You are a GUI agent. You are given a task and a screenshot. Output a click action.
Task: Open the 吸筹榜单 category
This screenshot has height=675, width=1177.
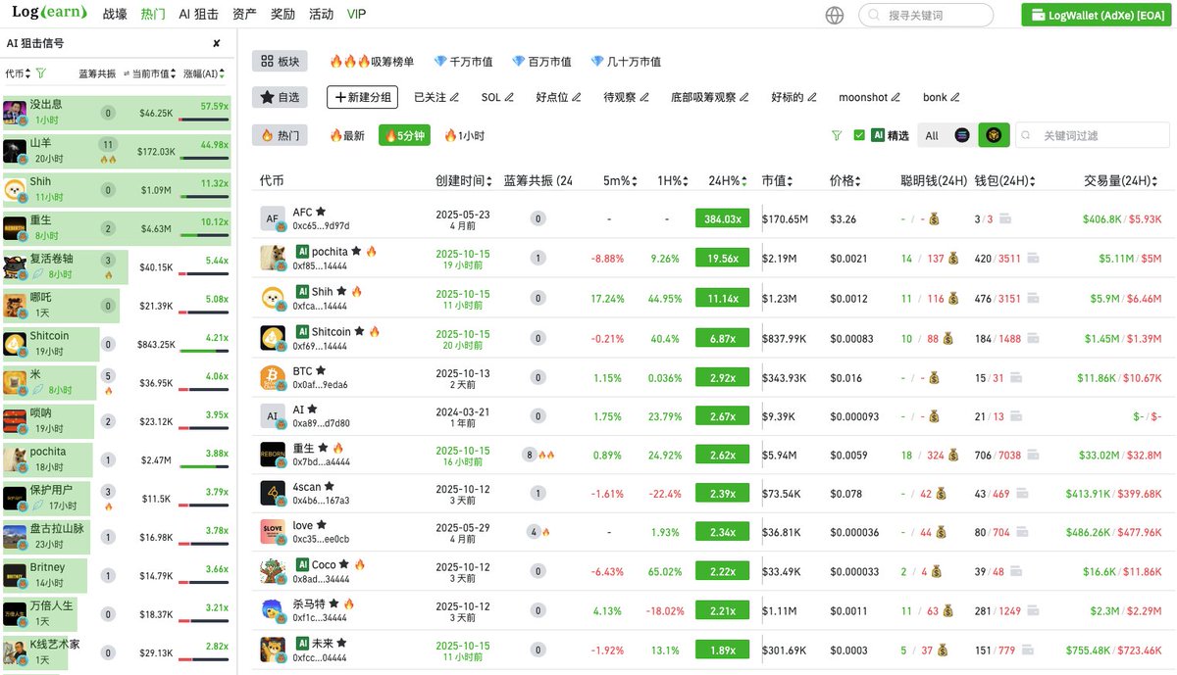pyautogui.click(x=372, y=61)
